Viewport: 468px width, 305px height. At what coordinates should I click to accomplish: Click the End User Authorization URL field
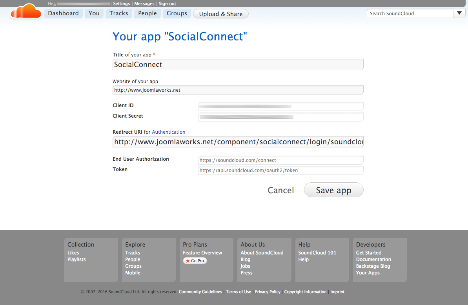pyautogui.click(x=281, y=160)
